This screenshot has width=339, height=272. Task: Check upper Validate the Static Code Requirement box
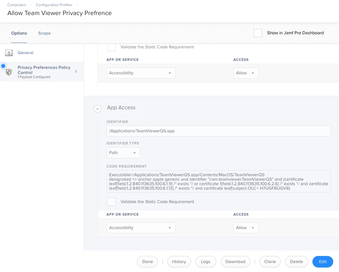click(x=112, y=47)
